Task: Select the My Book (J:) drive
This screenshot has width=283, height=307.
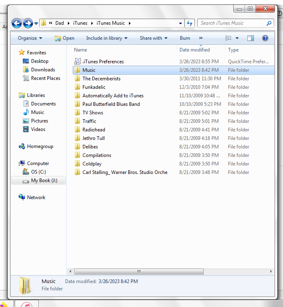Action: pos(38,180)
